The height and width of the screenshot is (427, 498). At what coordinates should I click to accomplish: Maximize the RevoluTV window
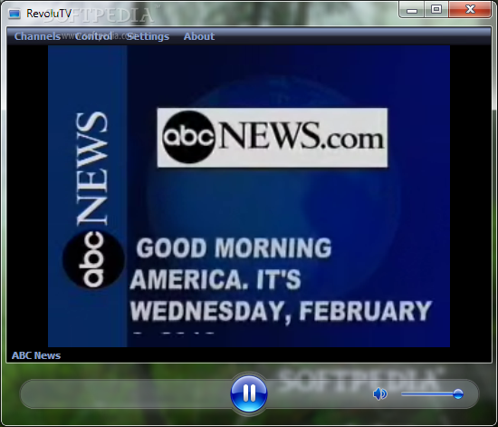pyautogui.click(x=436, y=10)
